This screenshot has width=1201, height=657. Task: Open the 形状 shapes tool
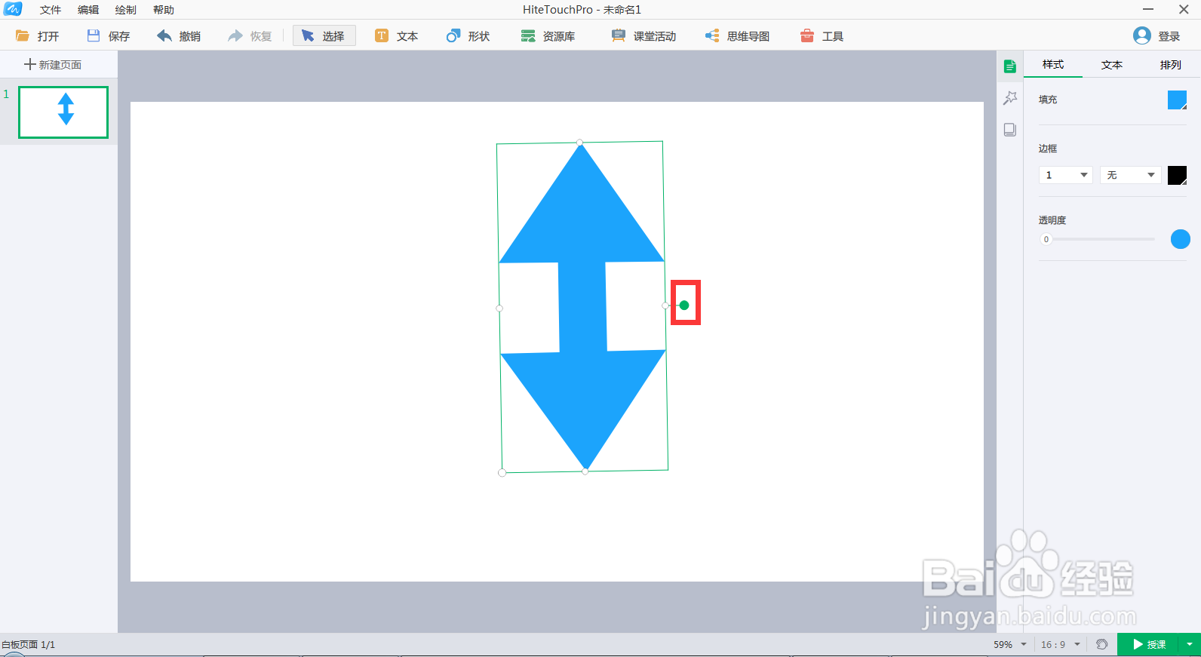coord(468,36)
